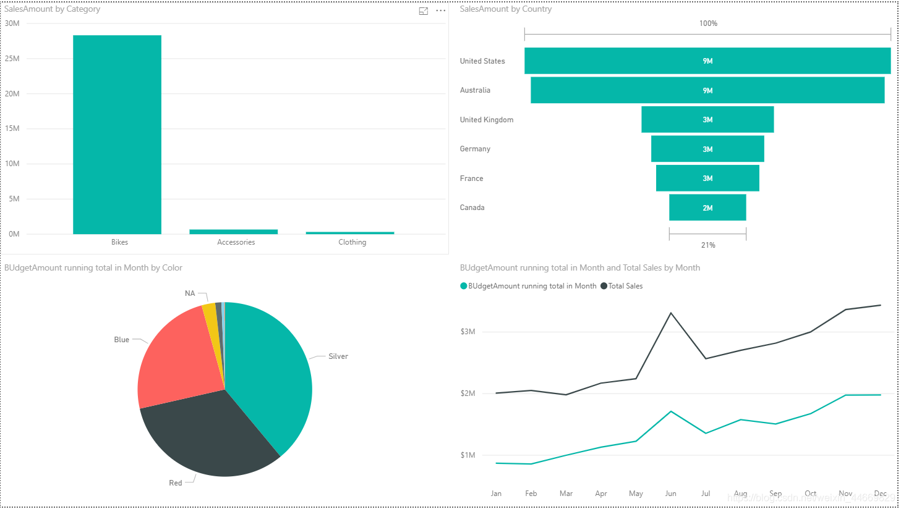The width and height of the screenshot is (901, 509).
Task: Select the Accessories bar in the column chart
Action: point(233,232)
